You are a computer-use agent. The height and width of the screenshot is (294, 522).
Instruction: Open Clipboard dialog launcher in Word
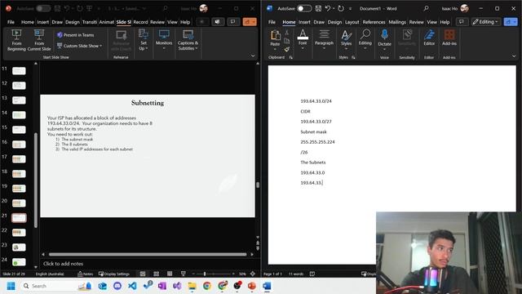[x=290, y=57]
